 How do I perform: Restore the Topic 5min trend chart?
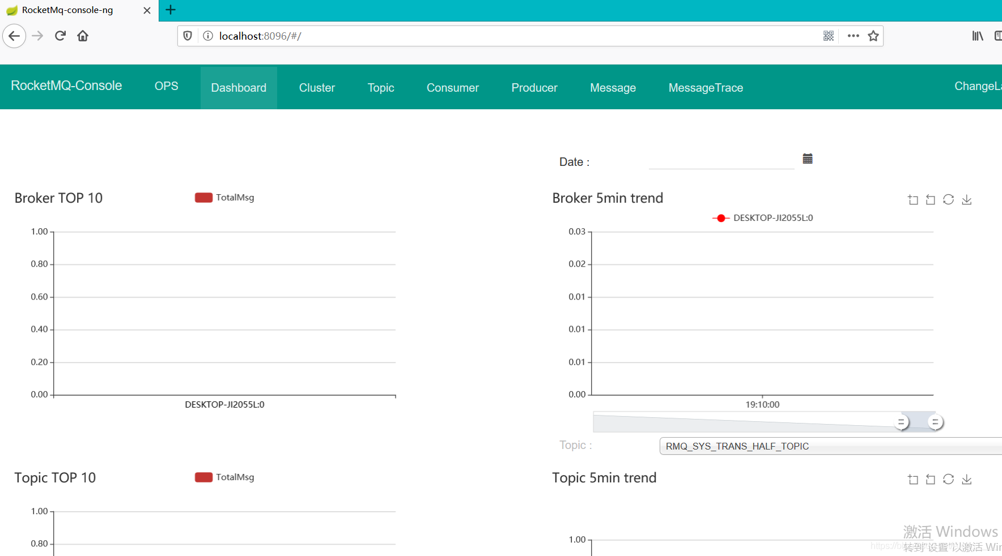pos(949,480)
